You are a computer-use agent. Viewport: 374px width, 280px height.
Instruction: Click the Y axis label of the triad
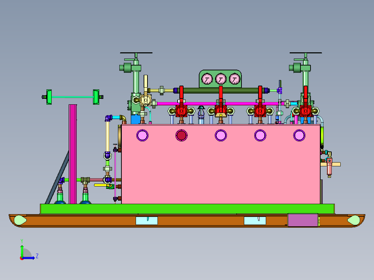22,241
